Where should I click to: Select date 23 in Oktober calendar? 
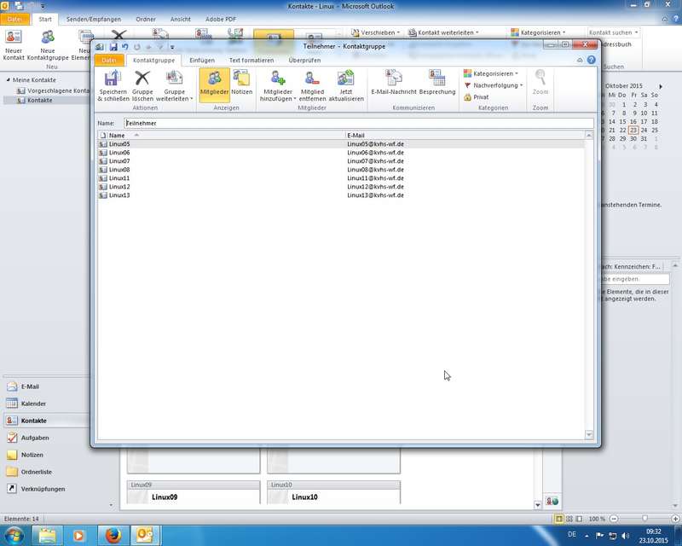click(x=633, y=131)
